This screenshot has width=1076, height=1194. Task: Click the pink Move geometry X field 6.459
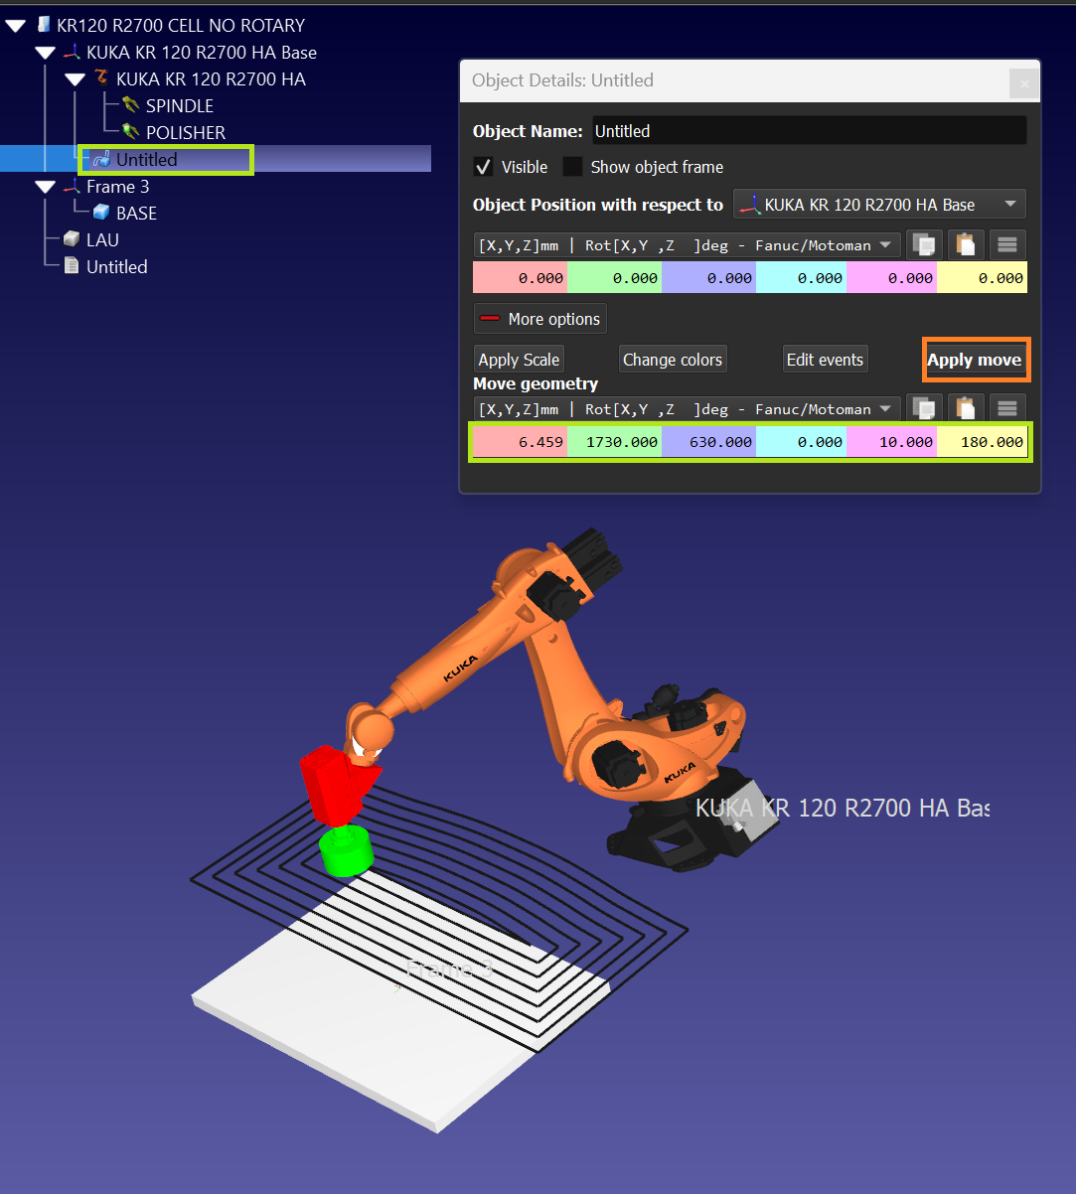tap(520, 442)
